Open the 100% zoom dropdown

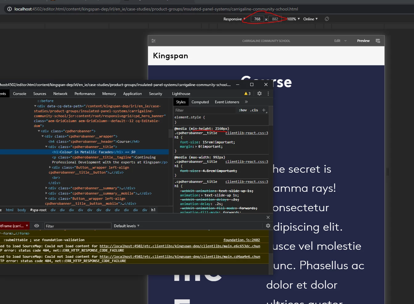click(293, 19)
